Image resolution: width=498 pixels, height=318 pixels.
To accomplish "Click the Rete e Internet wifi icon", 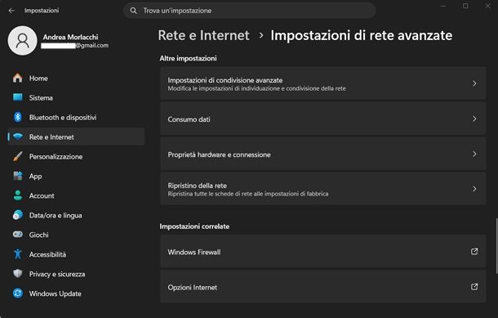I will [x=18, y=137].
